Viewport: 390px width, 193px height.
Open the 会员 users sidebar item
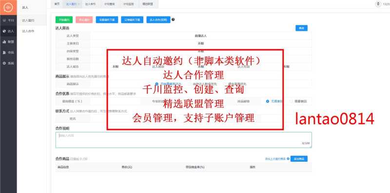8,53
